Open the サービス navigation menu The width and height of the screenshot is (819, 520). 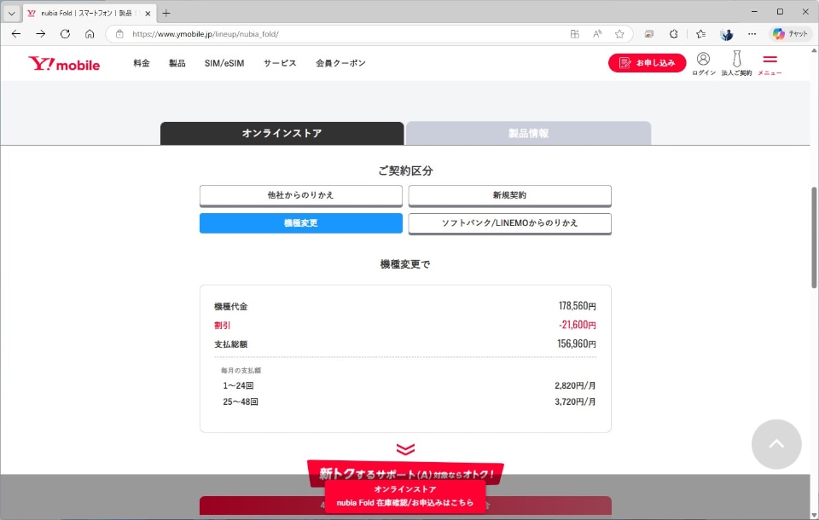tap(280, 63)
